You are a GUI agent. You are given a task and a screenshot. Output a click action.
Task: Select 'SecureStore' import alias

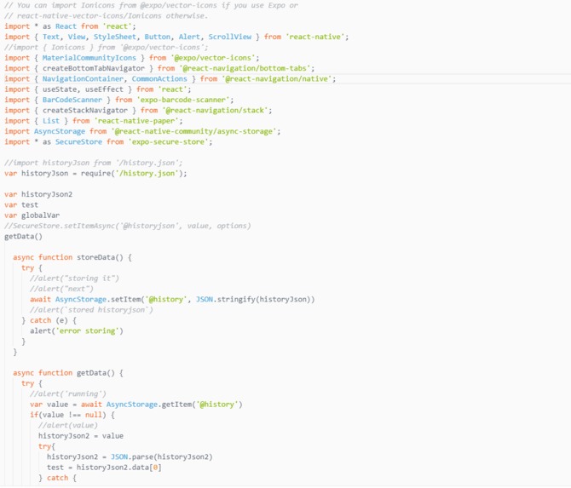tap(78, 142)
